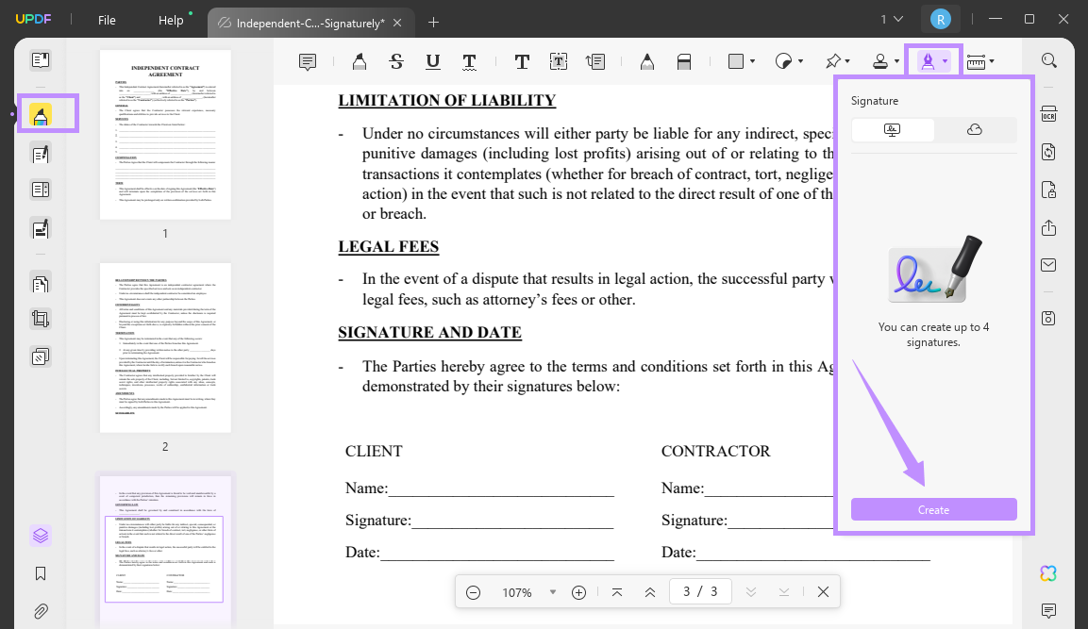
Task: Click the page number field showing 3 / 3
Action: pos(700,590)
